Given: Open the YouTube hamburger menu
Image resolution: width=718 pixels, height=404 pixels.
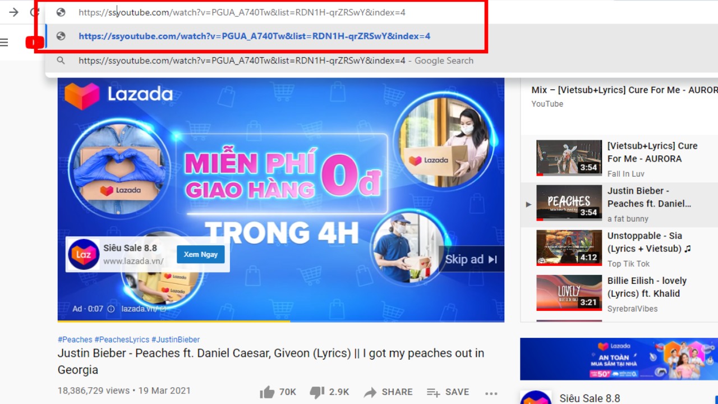Looking at the screenshot, I should point(4,42).
